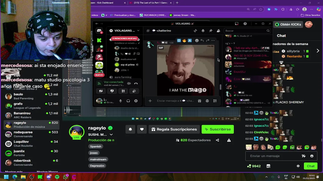Click the Spanish tag
The width and height of the screenshot is (323, 181).
click(x=96, y=146)
